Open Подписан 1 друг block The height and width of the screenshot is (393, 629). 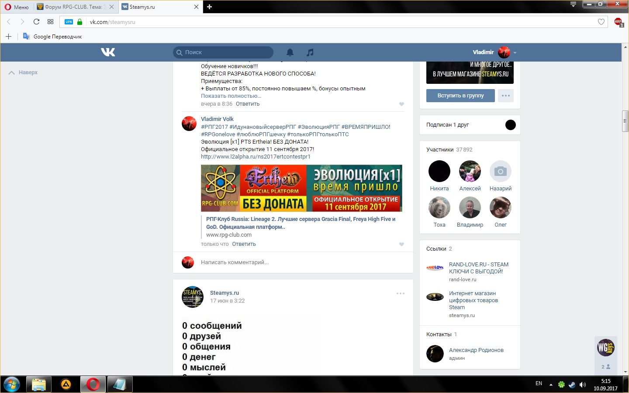(x=470, y=125)
